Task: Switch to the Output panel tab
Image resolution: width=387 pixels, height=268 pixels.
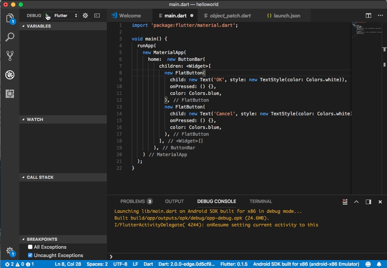Action: point(174,201)
